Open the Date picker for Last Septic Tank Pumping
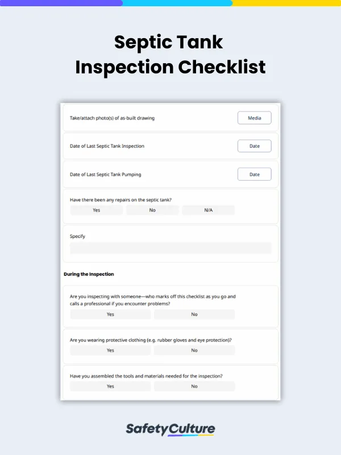The image size is (341, 455). tap(254, 174)
